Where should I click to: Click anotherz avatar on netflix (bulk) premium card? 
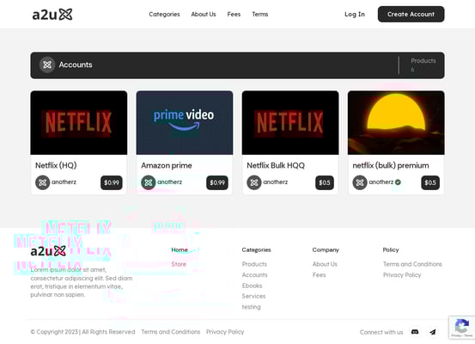360,182
